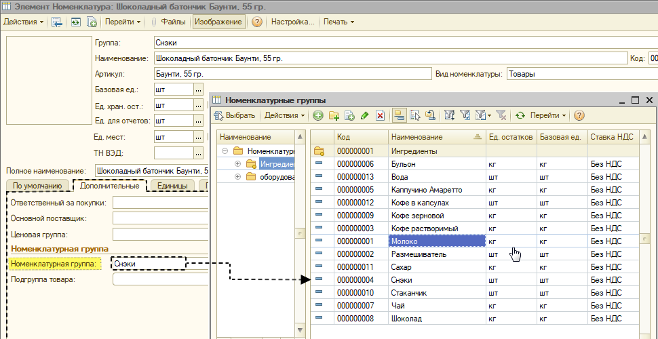Toggle the Изображение button
Viewport: 658px width, 339px height.
pyautogui.click(x=218, y=22)
